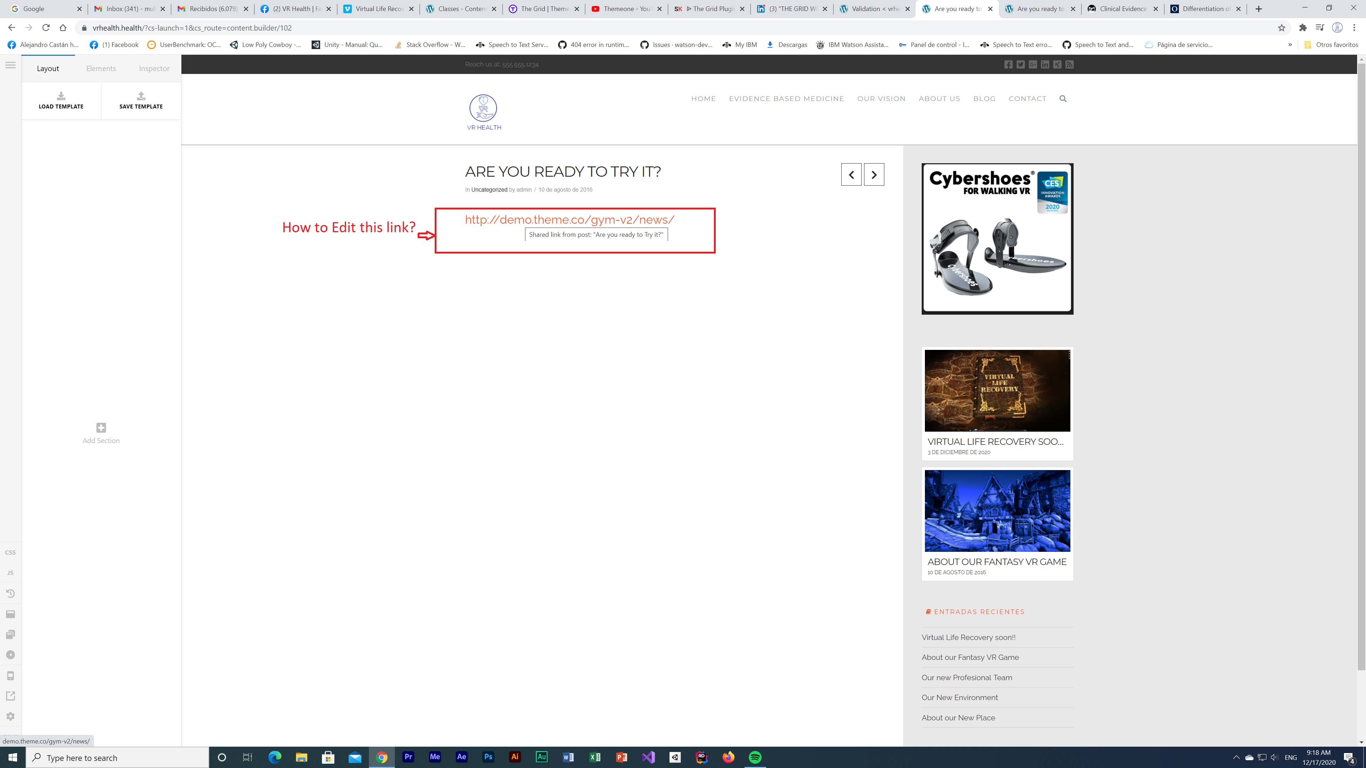The height and width of the screenshot is (768, 1366).
Task: Open the Contact menu item
Action: pos(1027,98)
